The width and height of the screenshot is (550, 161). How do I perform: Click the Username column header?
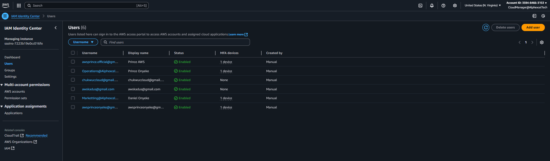click(90, 53)
